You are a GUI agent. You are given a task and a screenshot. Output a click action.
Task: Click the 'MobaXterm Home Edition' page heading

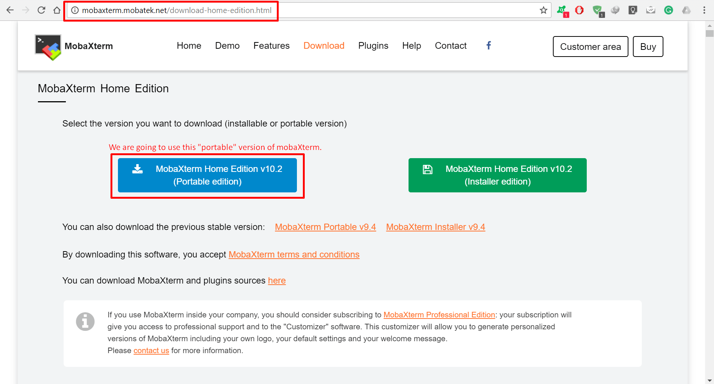tap(103, 89)
